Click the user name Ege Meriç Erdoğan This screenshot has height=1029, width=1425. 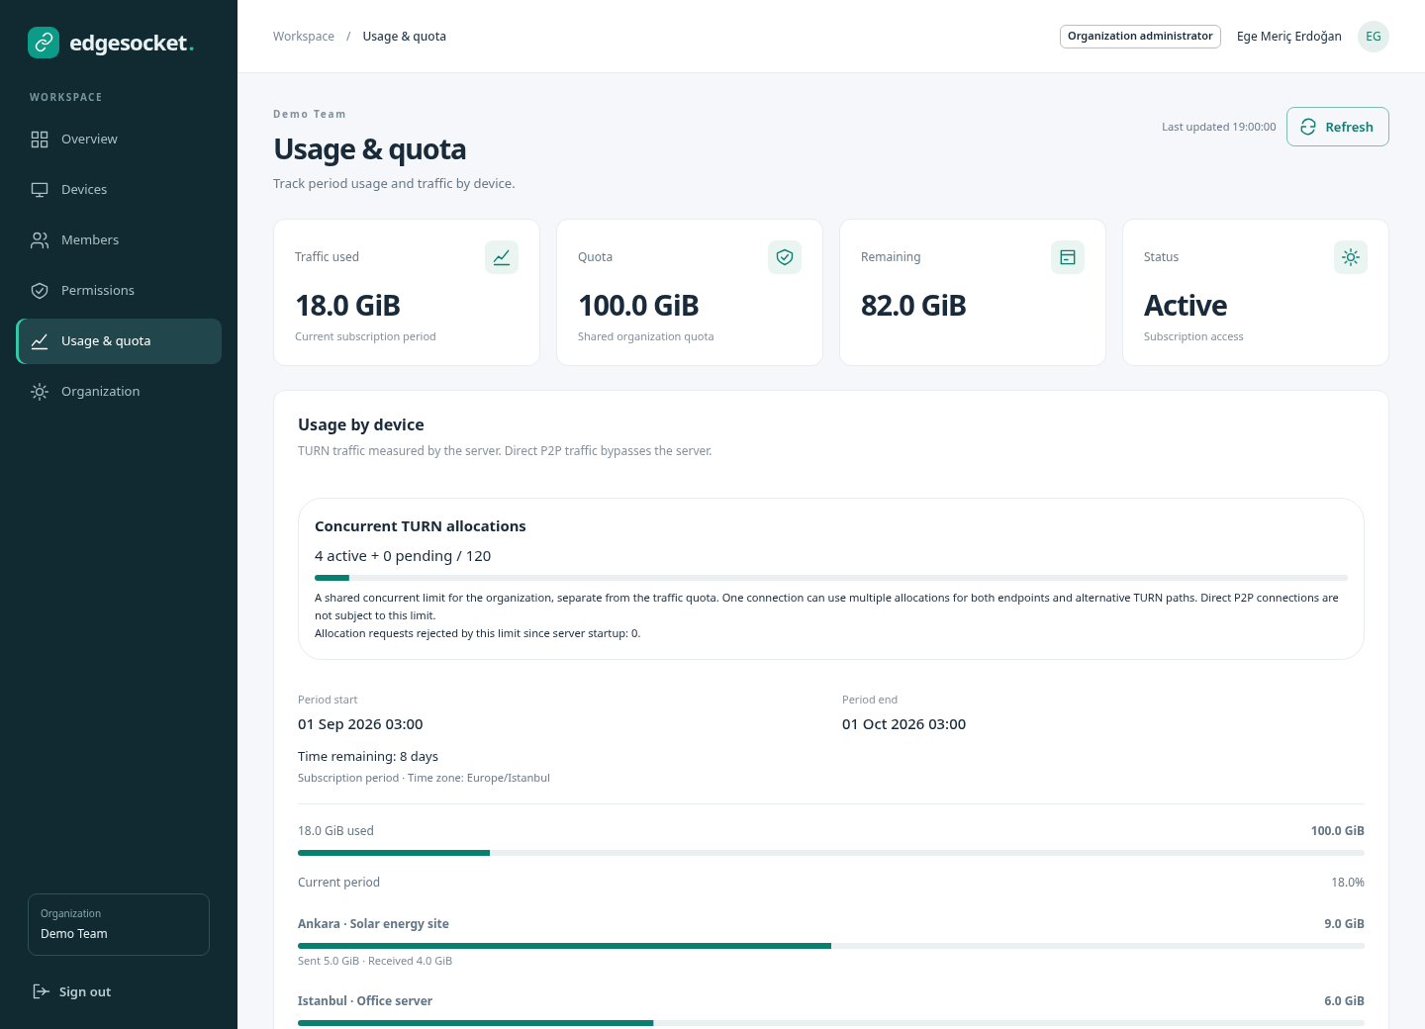(1289, 37)
